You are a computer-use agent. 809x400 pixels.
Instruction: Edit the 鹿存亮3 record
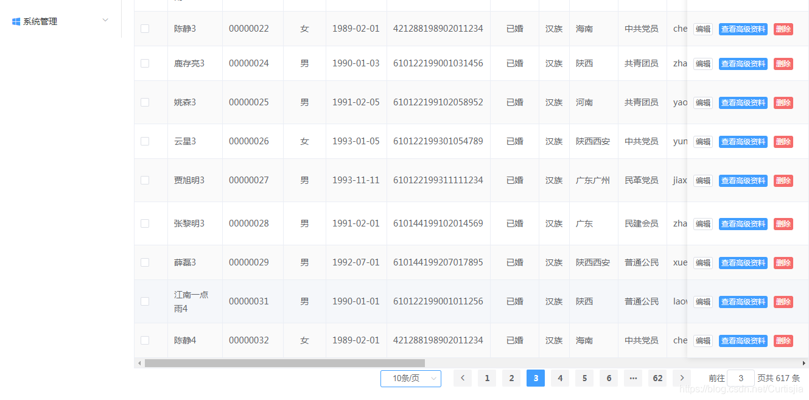(703, 63)
